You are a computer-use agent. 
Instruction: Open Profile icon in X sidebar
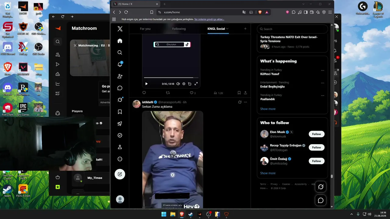(x=120, y=147)
